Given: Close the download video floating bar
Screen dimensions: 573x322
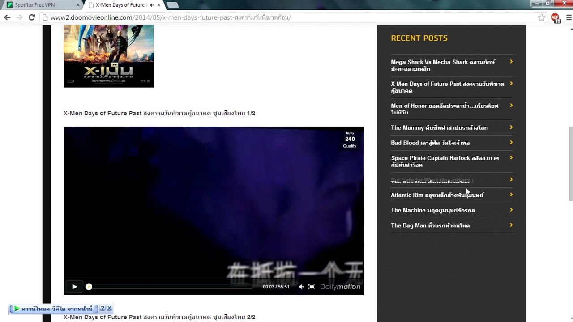Looking at the screenshot, I should [109, 309].
